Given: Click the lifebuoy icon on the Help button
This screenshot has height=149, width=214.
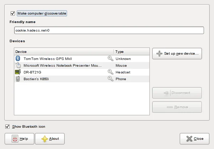Looking at the screenshot, I should pyautogui.click(x=15, y=139).
